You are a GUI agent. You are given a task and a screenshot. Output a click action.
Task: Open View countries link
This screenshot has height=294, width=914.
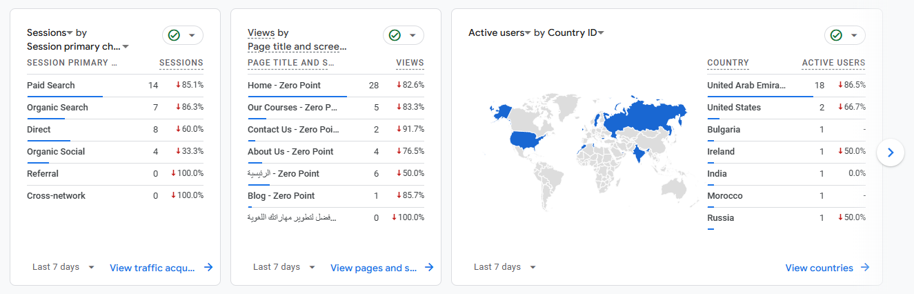pos(819,268)
